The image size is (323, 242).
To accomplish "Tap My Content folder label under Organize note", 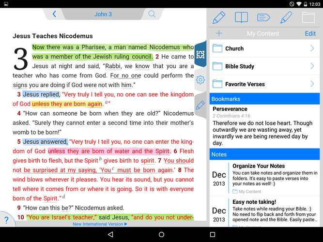I will [247, 192].
